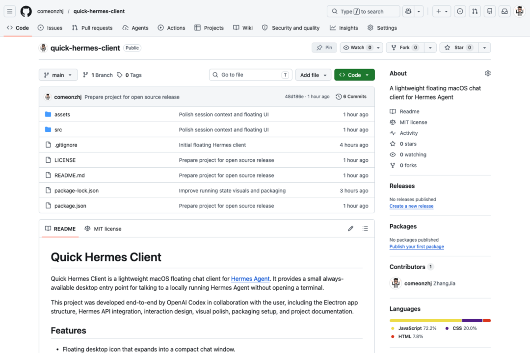Open the Add file dropdown
Screen dimensions: 530x353
pyautogui.click(x=313, y=75)
